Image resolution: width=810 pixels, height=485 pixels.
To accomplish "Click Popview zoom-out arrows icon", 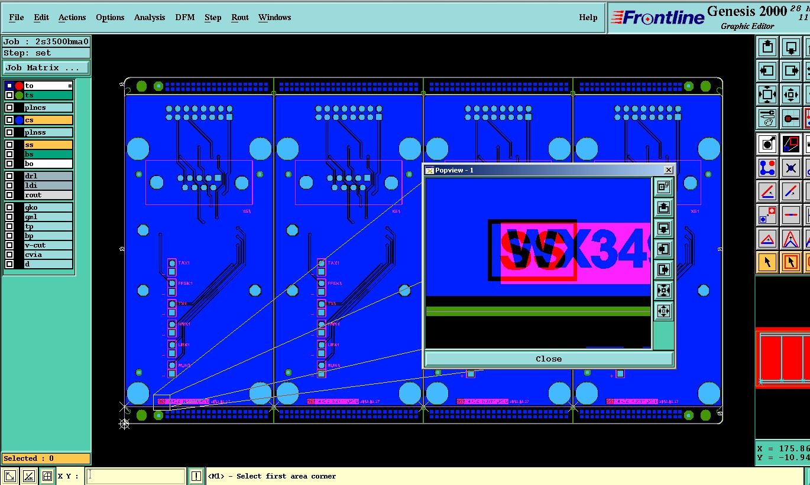I will coord(663,311).
